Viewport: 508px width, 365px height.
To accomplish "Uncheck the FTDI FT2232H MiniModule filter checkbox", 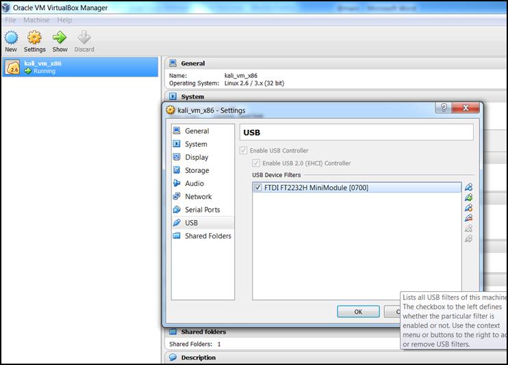I will point(257,188).
